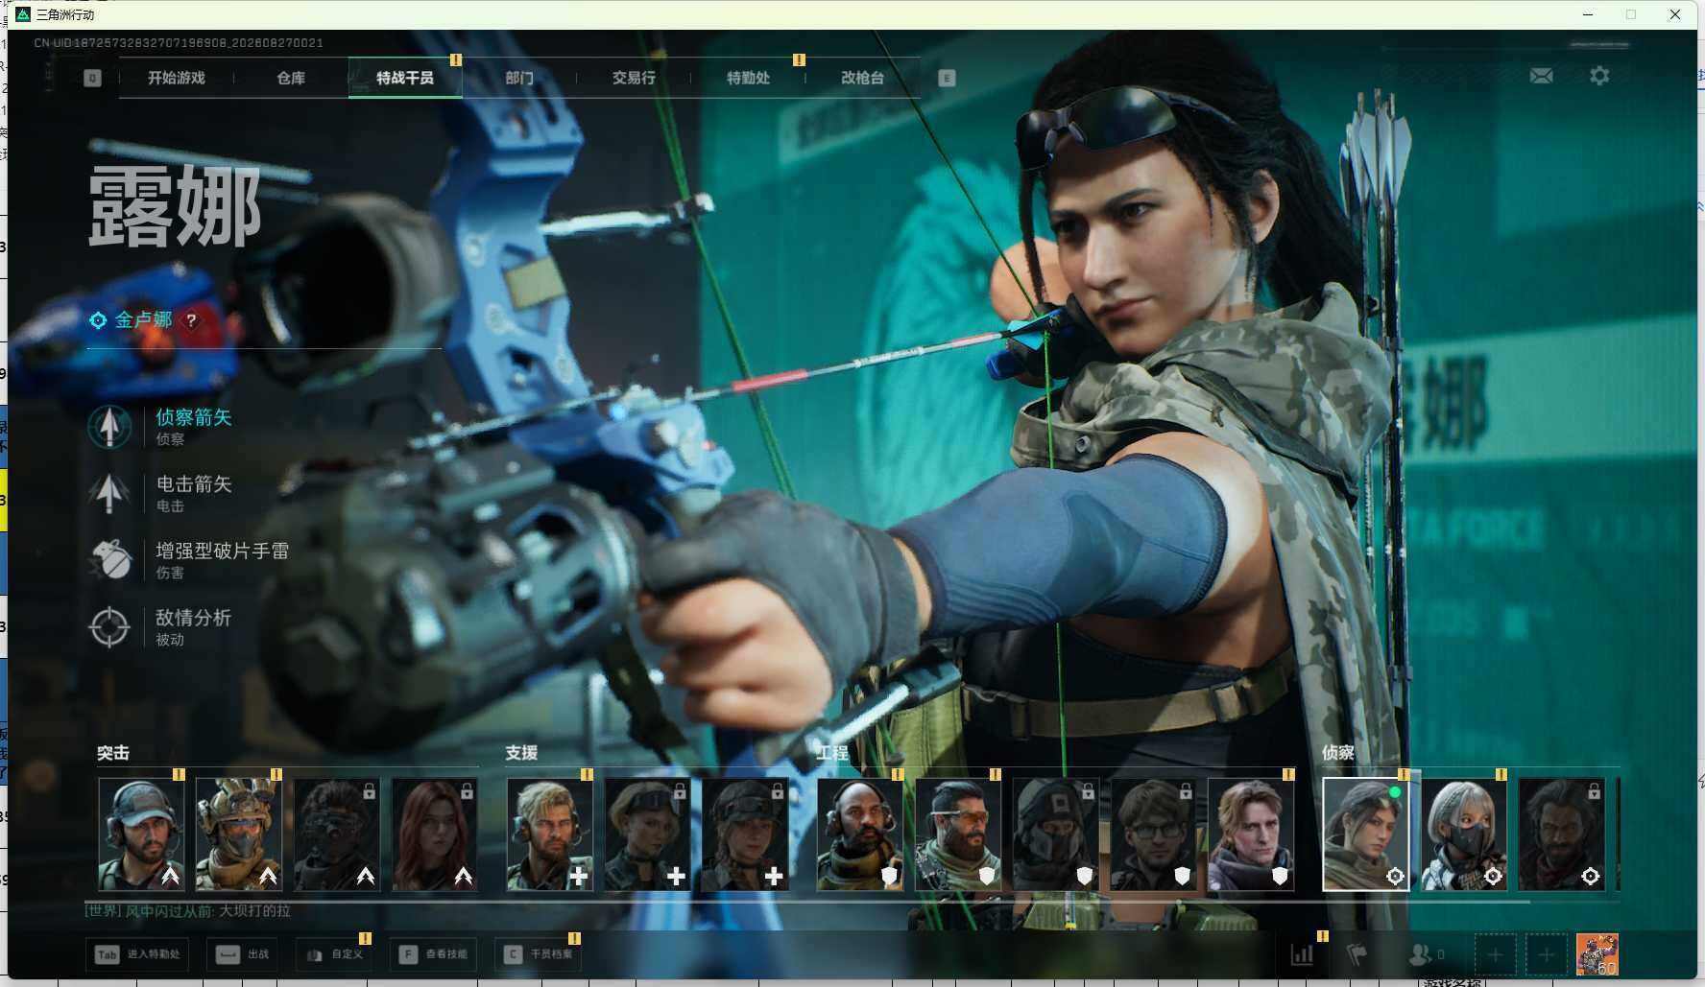
Task: Switch to the 特勤处 tab
Action: (748, 78)
